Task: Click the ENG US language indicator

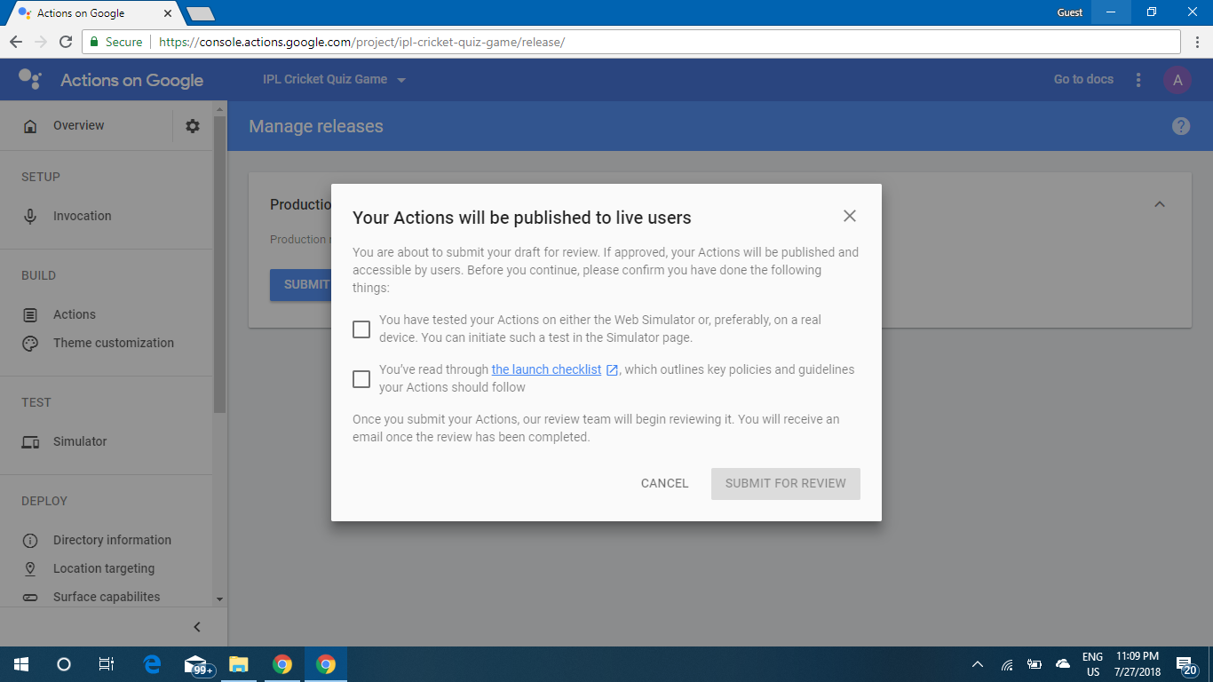Action: (x=1092, y=664)
